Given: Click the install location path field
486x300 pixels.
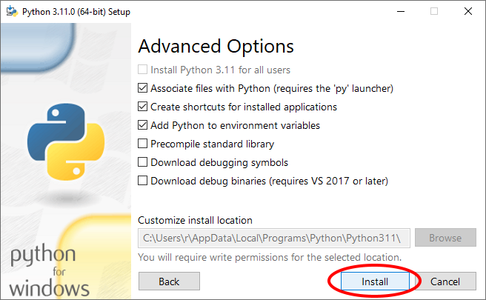Looking at the screenshot, I should point(274,238).
